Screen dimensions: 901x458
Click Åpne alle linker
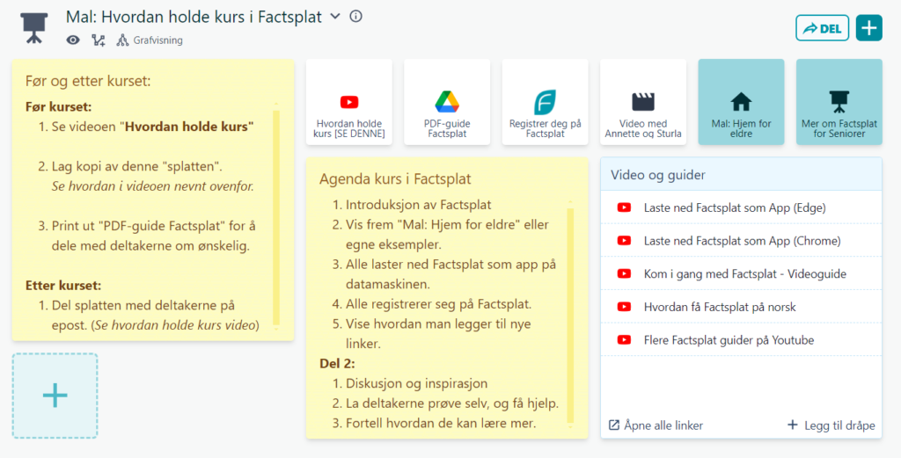(x=656, y=425)
